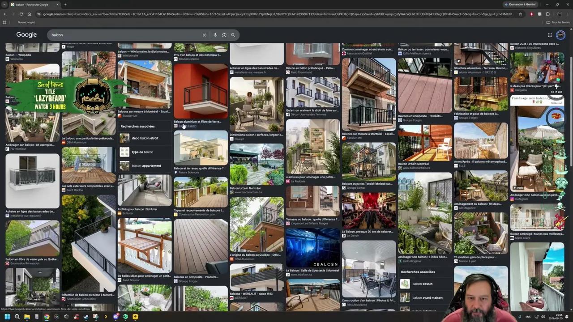Screen dimensions: 573x322
Task: Open the 'Tous les favoris' folder
Action: 558,22
